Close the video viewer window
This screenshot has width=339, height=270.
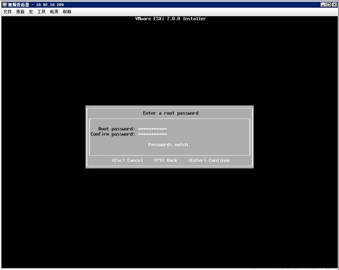tap(334, 5)
